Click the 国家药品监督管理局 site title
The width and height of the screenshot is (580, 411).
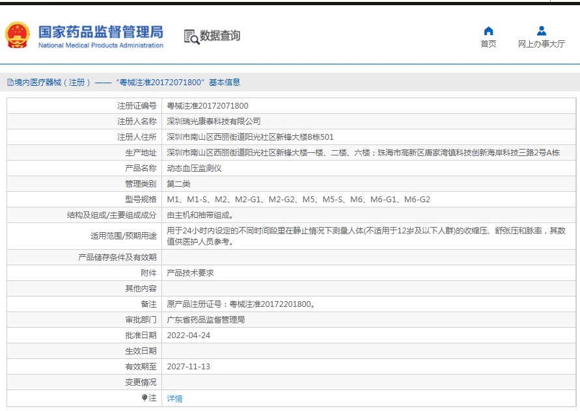click(x=100, y=32)
